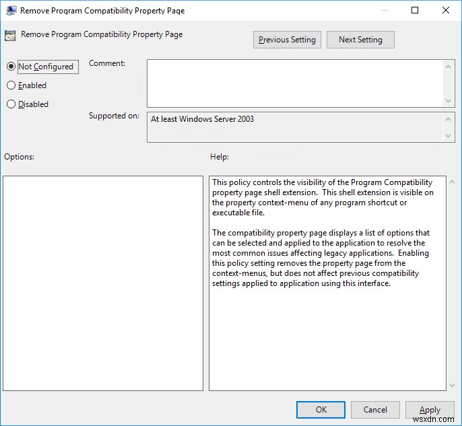Click the heading text Remove Program Compatibility Property Page
Screen dimensions: 462x426
[x=102, y=34]
